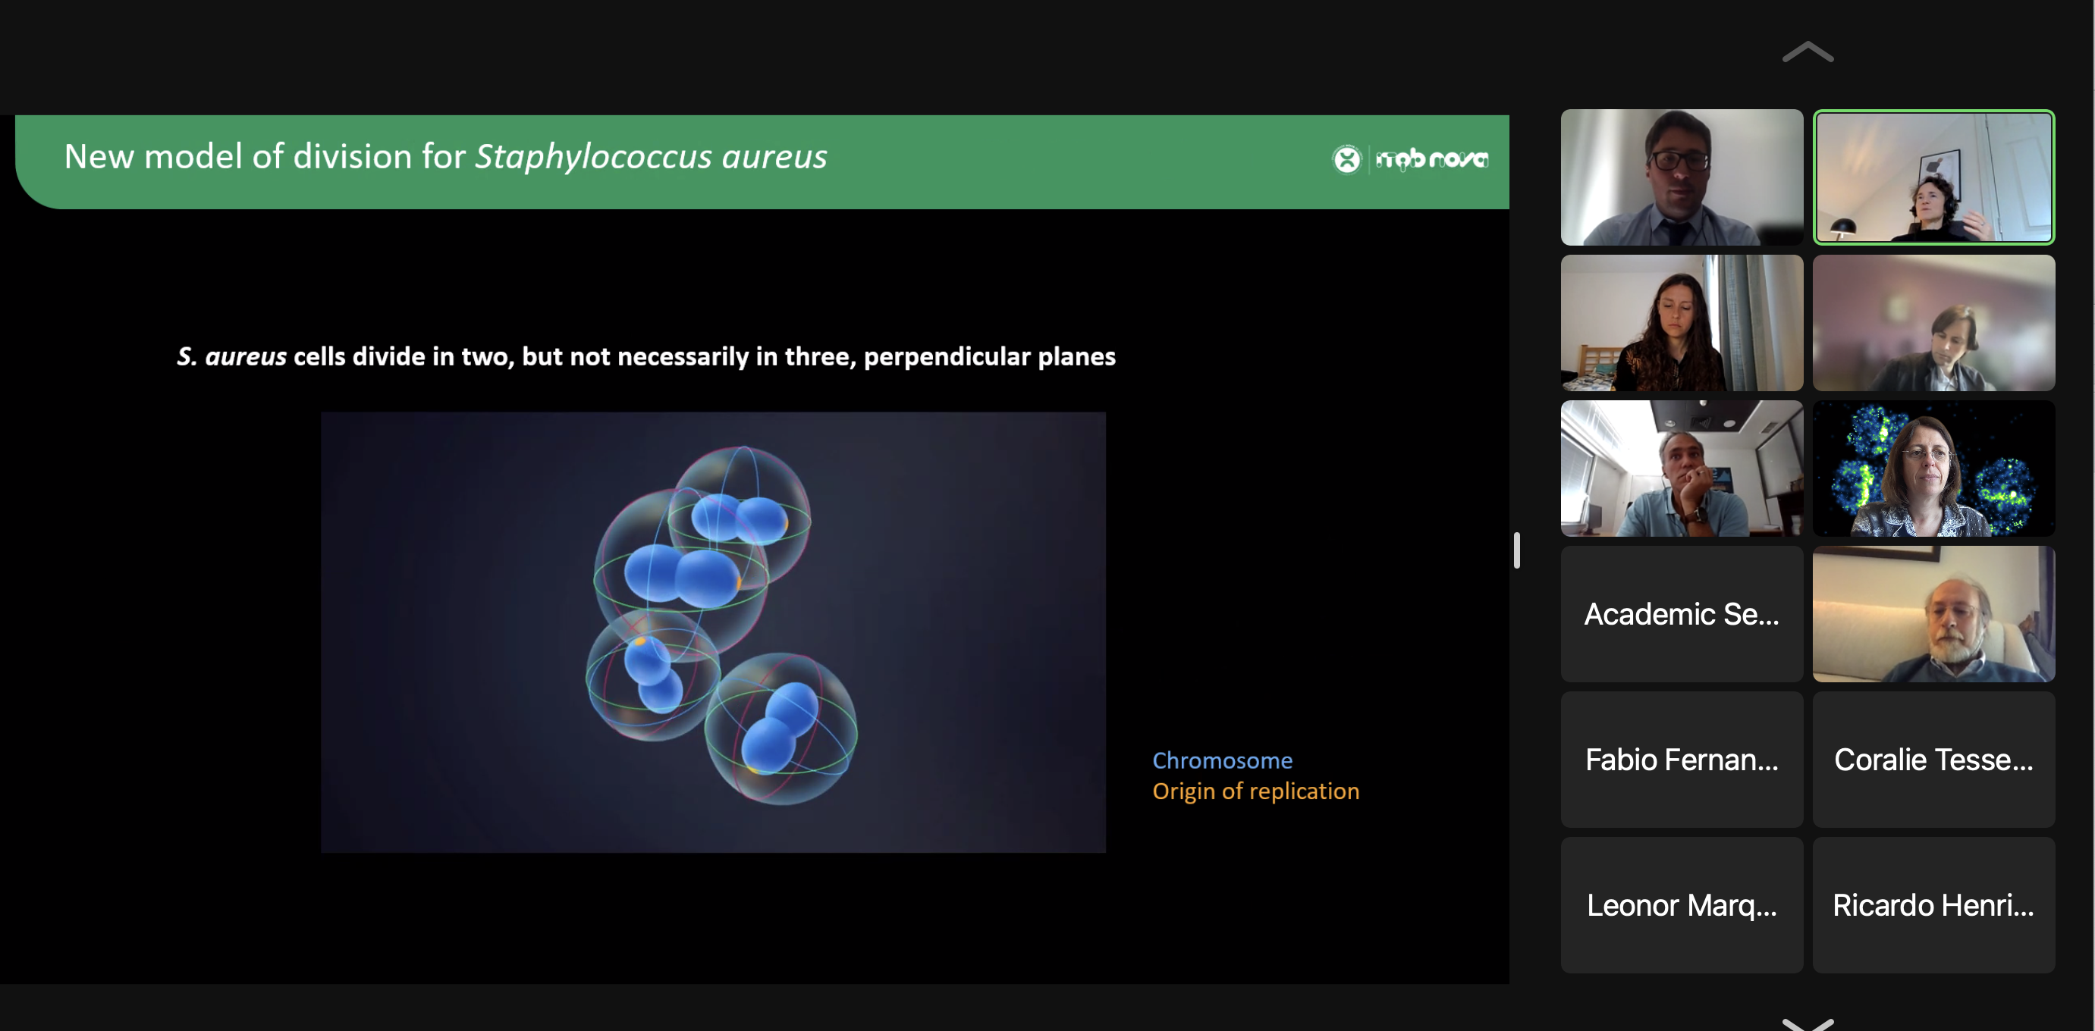
Task: Click the dividing cells animation image
Action: point(712,631)
